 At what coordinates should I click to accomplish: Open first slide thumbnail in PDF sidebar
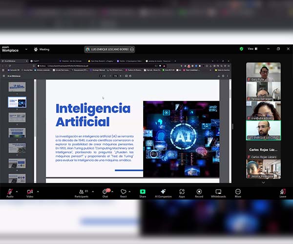pos(17,87)
